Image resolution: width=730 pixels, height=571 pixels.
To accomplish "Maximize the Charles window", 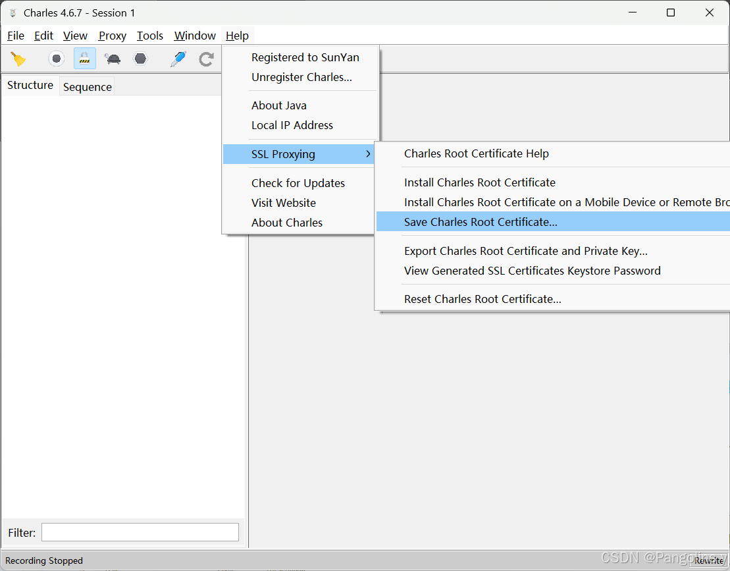I will click(670, 13).
